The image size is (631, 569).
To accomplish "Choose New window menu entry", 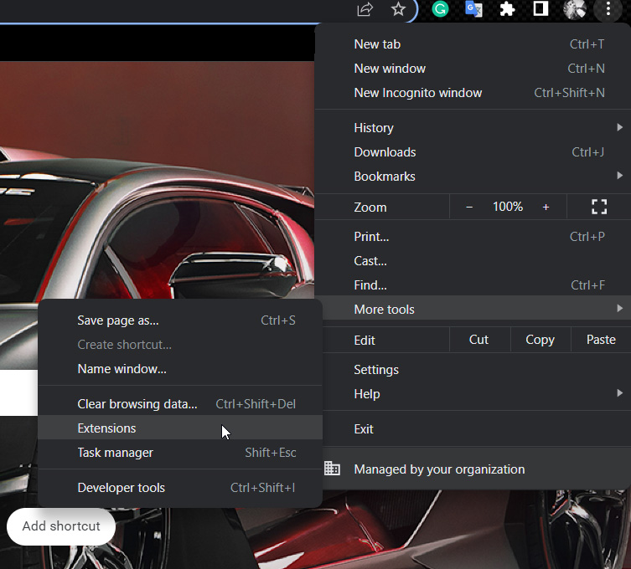I will point(473,69).
